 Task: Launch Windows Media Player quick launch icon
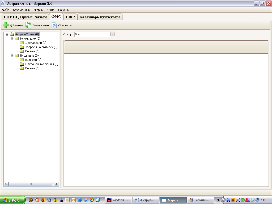[92, 200]
